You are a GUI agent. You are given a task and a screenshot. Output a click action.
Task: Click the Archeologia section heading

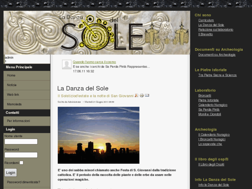(x=206, y=129)
